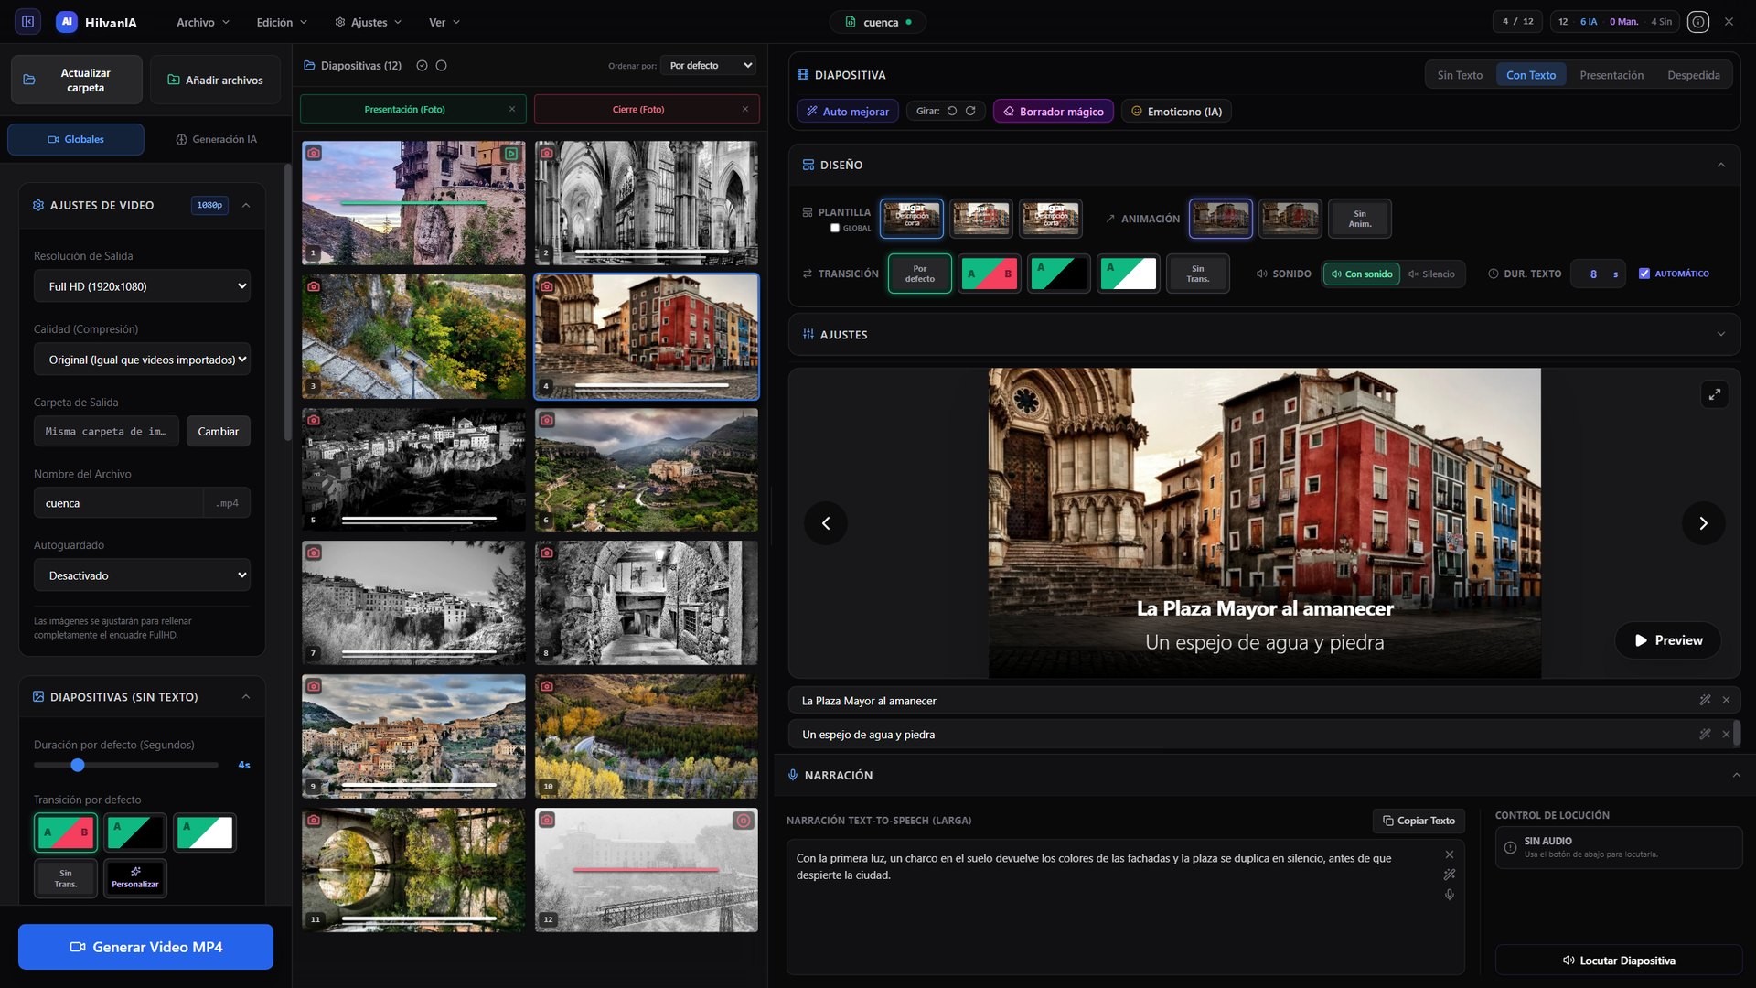Image resolution: width=1756 pixels, height=988 pixels.
Task: Click Generar Video MP4
Action: click(145, 947)
